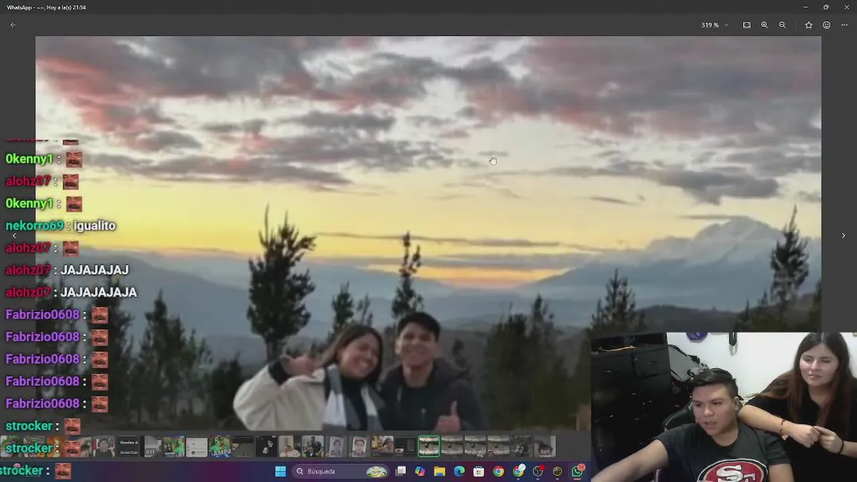Viewport: 857px width, 482px height.
Task: Open Task View on the taskbar
Action: pyautogui.click(x=400, y=471)
